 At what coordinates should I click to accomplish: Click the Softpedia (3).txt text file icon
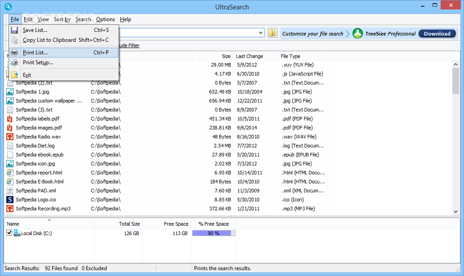click(10, 110)
